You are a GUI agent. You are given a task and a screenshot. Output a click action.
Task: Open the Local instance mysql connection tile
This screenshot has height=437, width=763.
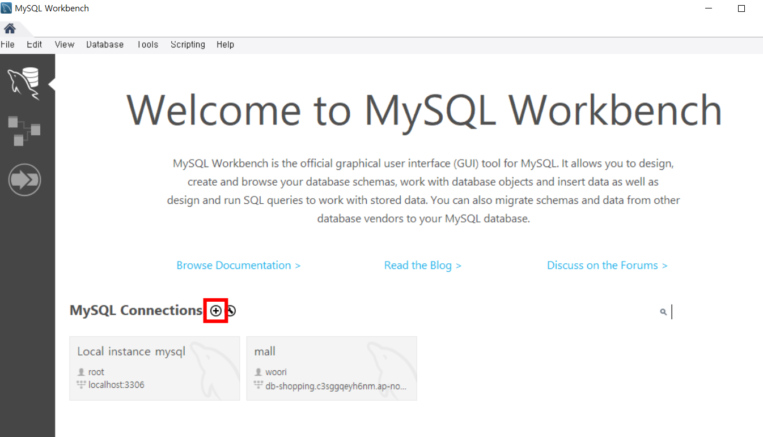click(155, 369)
